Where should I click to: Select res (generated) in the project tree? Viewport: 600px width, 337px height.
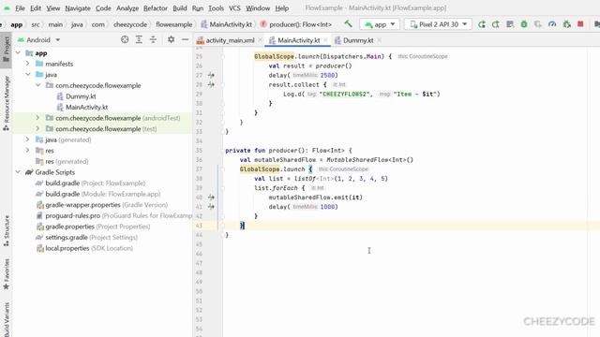(62, 161)
